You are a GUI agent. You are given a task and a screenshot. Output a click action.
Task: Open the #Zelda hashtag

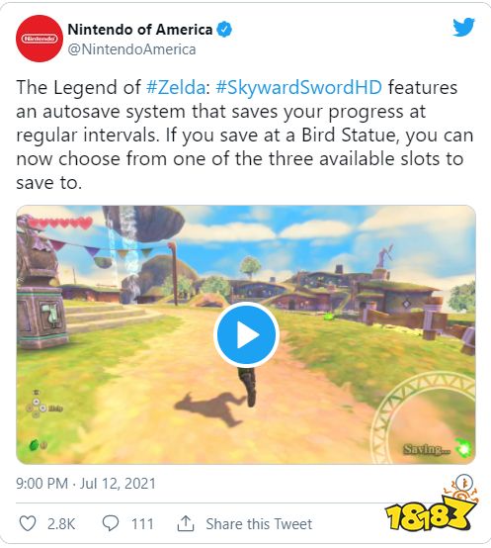176,87
